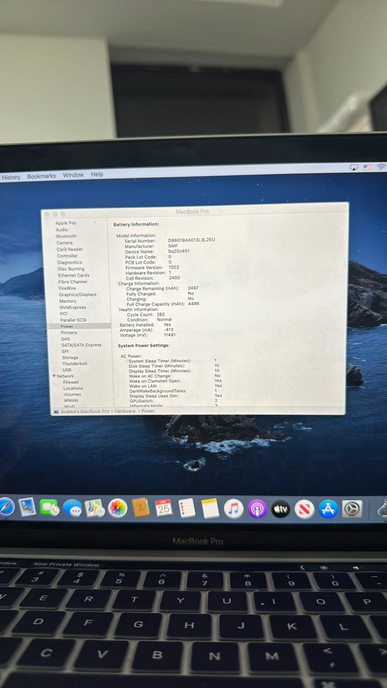Viewport: 387px width, 688px height.
Task: Click Hardware in the path bar
Action: point(125,411)
